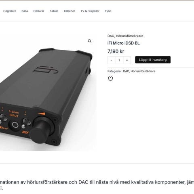Image resolution: width=194 pixels, height=194 pixels.
Task: Open the Tillbehör menu
Action: pyautogui.click(x=69, y=11)
